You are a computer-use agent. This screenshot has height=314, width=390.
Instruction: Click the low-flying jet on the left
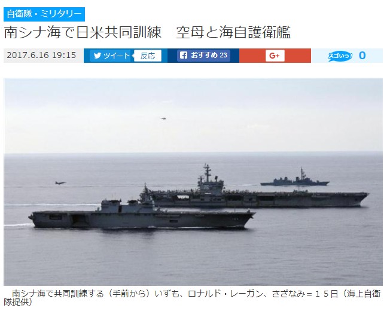tap(60, 183)
